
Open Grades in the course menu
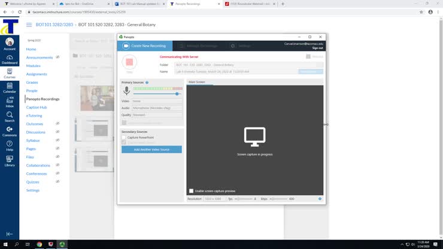click(32, 82)
